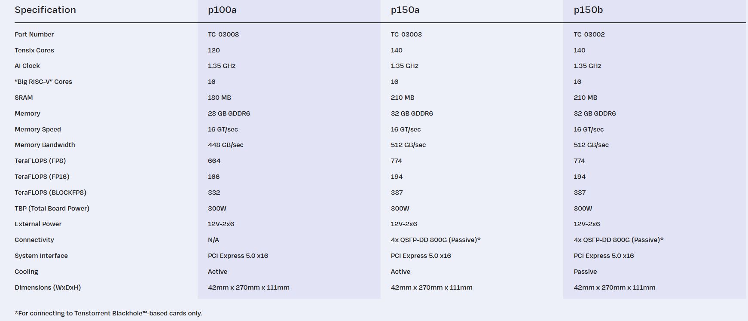Image resolution: width=748 pixels, height=321 pixels.
Task: Click the p100a column header
Action: pyautogui.click(x=222, y=10)
